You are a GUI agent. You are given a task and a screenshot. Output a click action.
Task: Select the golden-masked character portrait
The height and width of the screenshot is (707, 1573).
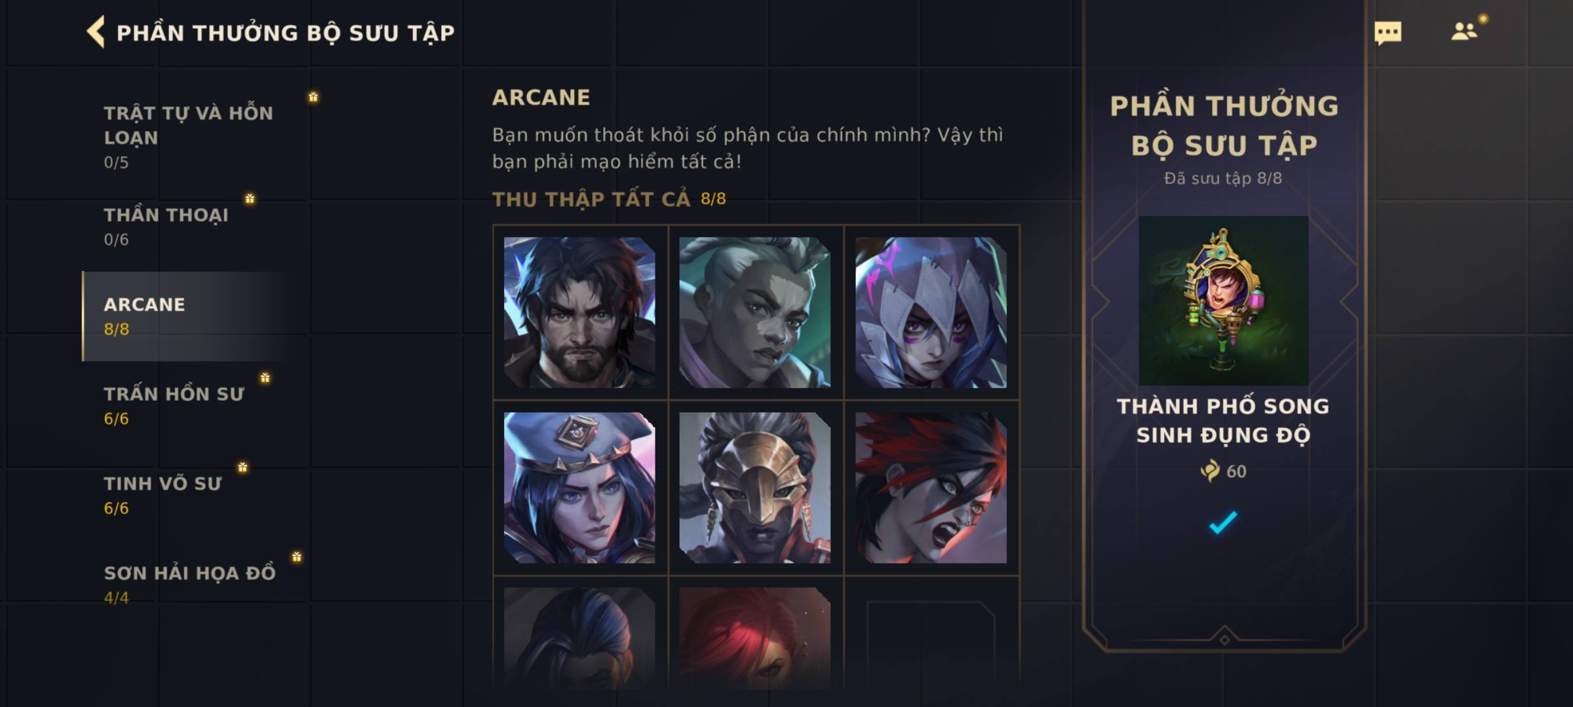755,488
